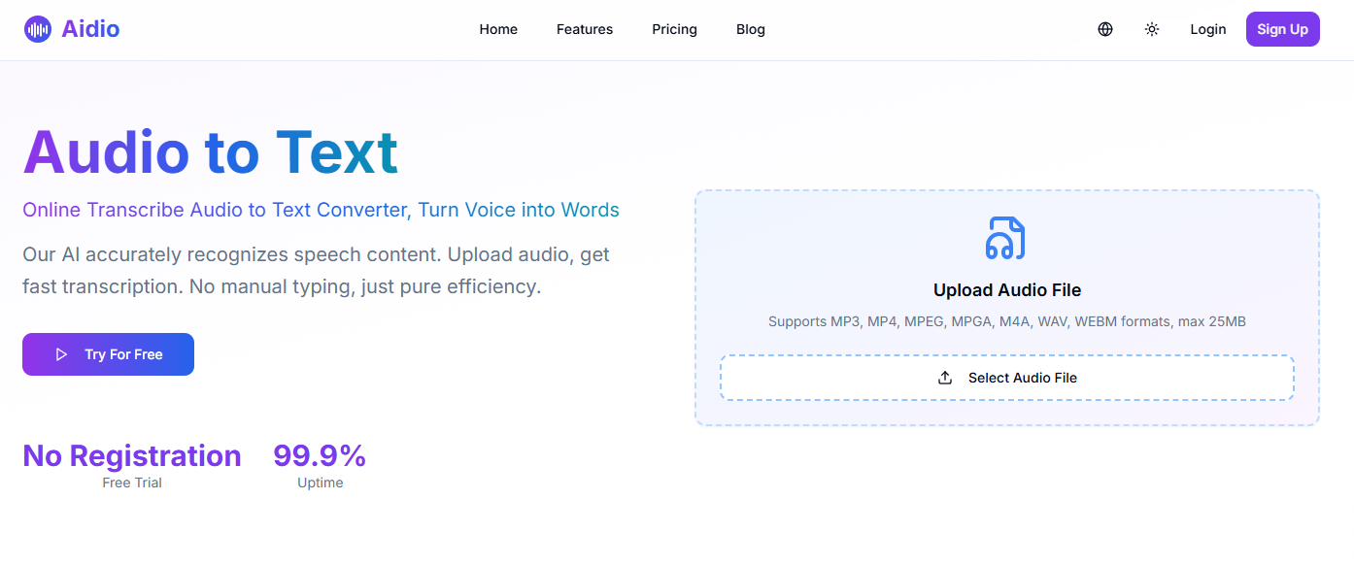Navigate to the Home menu item
Screen dimensions: 1354x566
coord(498,29)
